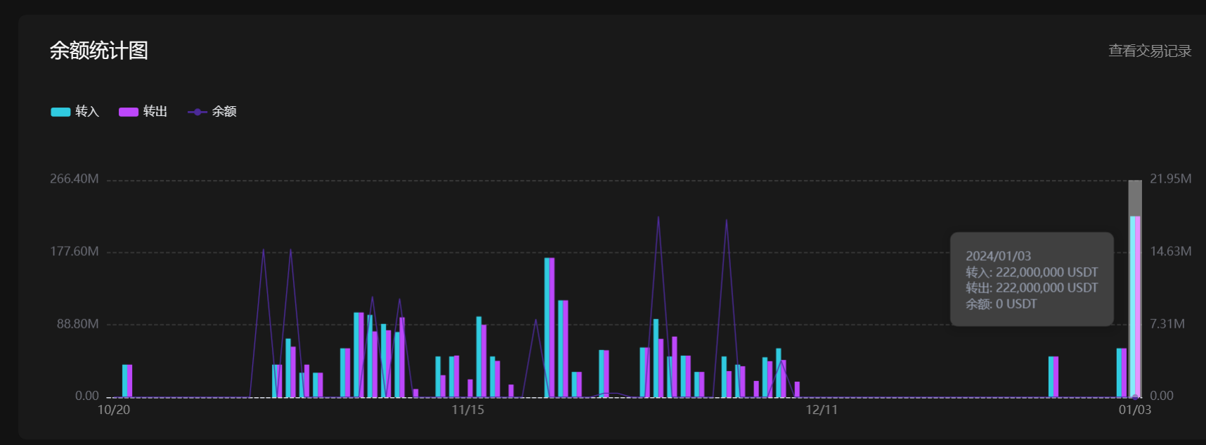Click the 11/15 x-axis date label
This screenshot has width=1206, height=445.
[x=467, y=410]
